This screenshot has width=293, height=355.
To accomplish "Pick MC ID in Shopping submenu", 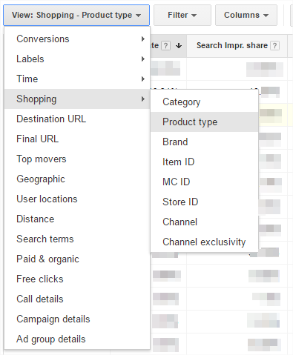I will tap(204, 182).
